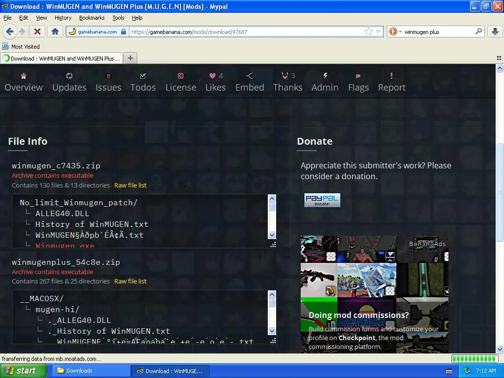Open the search engine selector dropdown
504x378 pixels.
pos(395,31)
